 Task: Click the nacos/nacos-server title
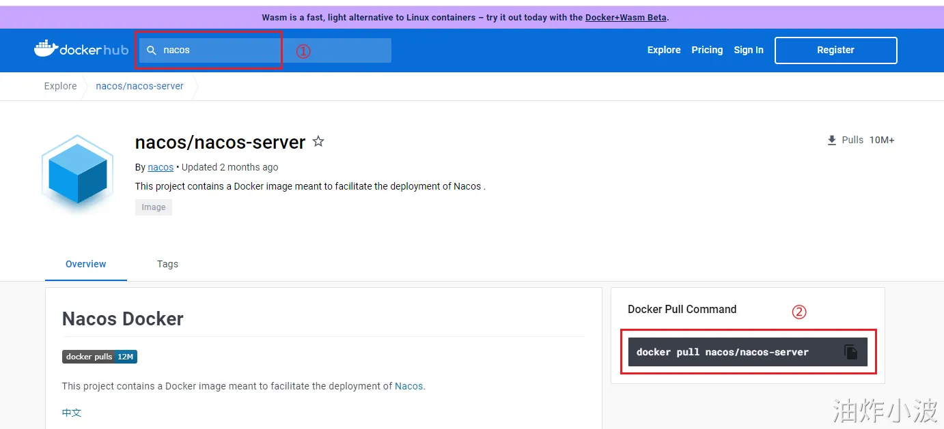pos(221,142)
